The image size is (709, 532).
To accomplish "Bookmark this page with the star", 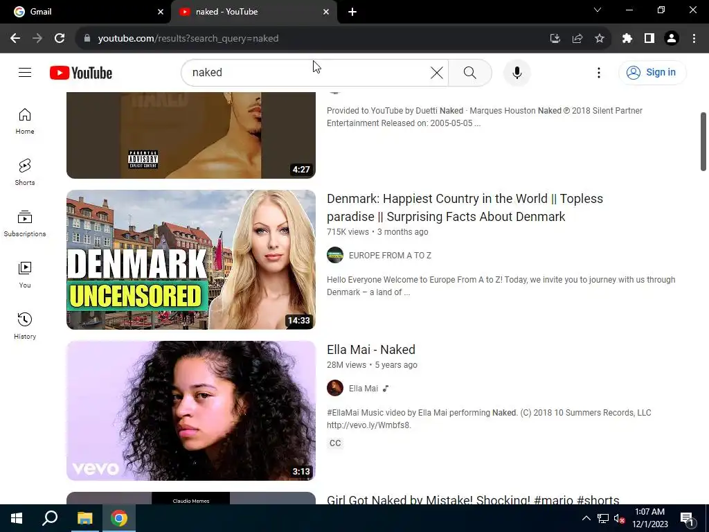I will (599, 39).
